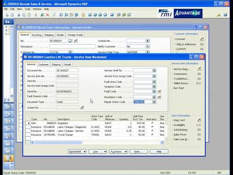Click the pencil icon next to Loaner No. field
The height and width of the screenshot is (175, 233).
click(82, 107)
